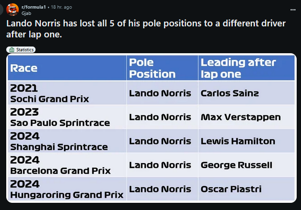Open the r/formula1 subreddit link
The image size is (301, 210).
pyautogui.click(x=34, y=7)
